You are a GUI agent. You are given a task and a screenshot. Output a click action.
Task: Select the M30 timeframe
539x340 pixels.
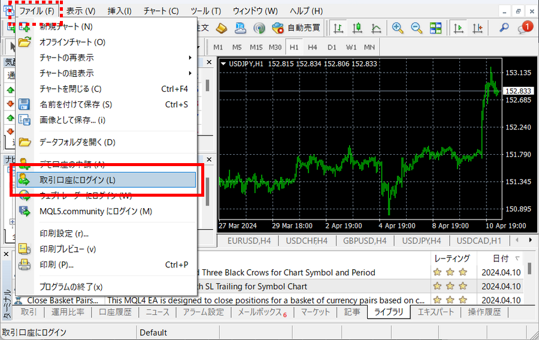tap(275, 47)
